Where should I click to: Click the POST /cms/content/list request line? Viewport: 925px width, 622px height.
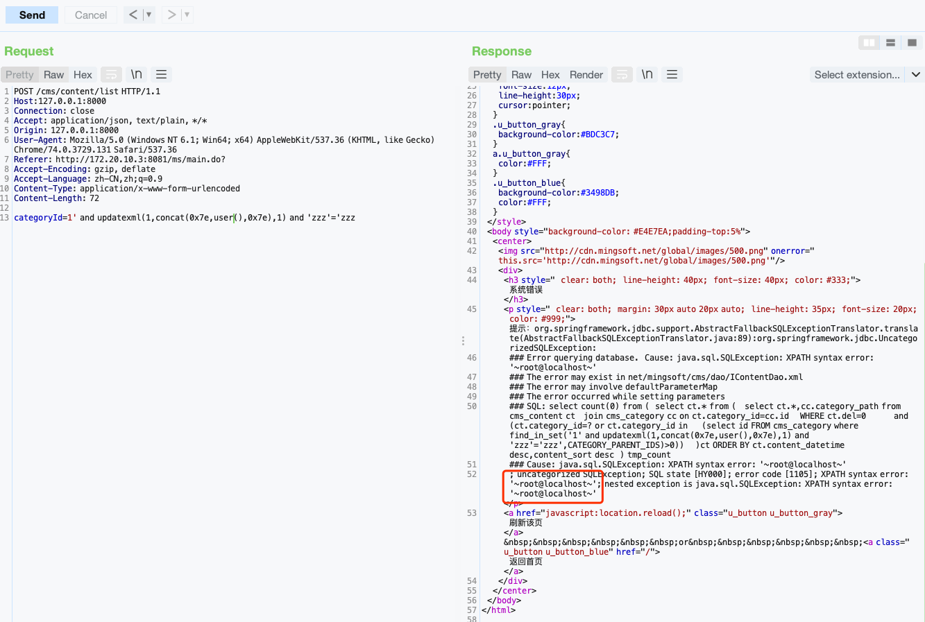87,92
